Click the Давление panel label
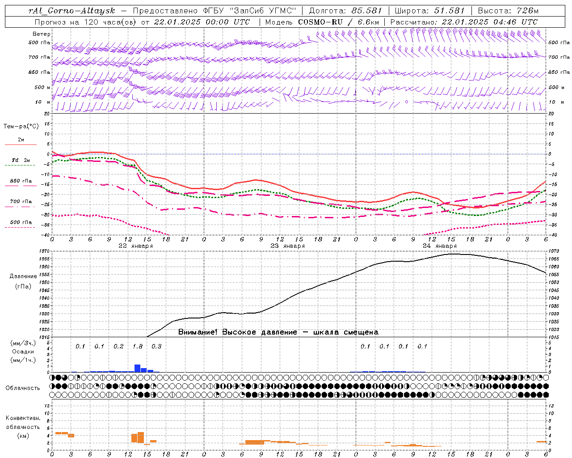Image resolution: width=572 pixels, height=458 pixels. click(23, 276)
